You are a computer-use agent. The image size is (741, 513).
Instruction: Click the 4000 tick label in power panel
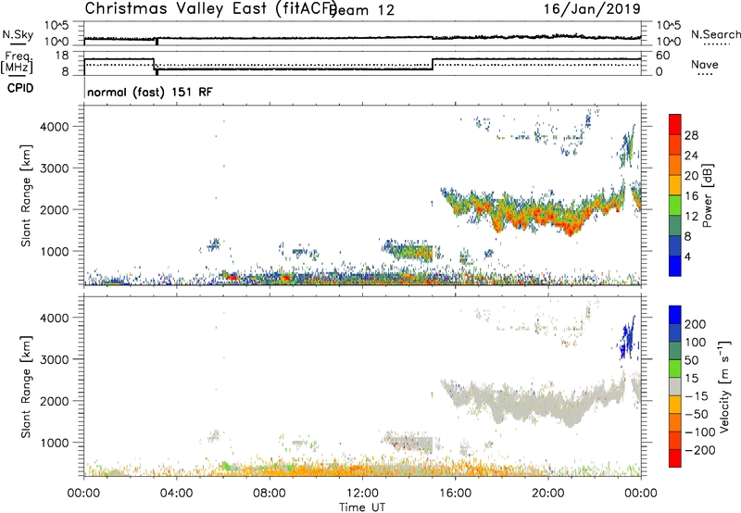(x=54, y=127)
